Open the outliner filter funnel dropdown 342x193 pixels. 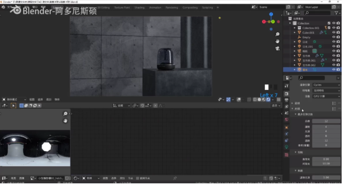point(337,13)
